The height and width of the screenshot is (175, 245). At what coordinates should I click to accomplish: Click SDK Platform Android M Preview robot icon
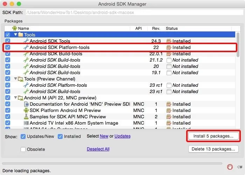26,110
